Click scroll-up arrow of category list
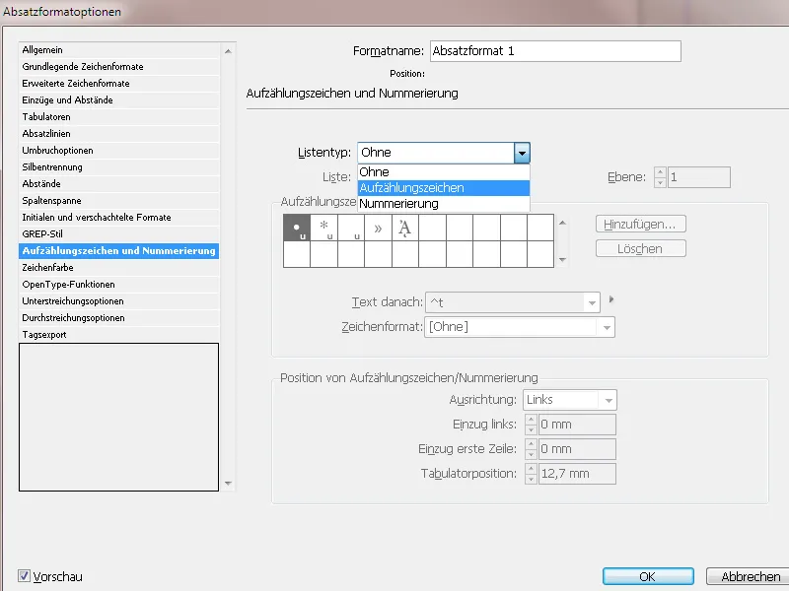Viewport: 789px width, 591px height. [228, 51]
